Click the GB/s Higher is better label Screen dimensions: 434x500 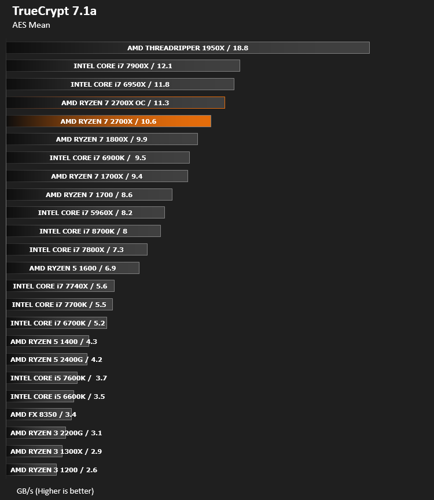point(55,491)
